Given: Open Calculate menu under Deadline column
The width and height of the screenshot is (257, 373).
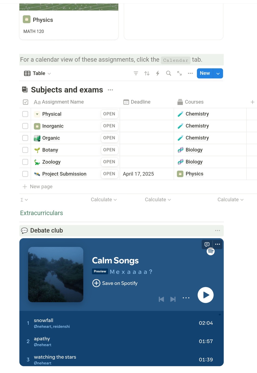Looking at the screenshot, I should point(158,200).
